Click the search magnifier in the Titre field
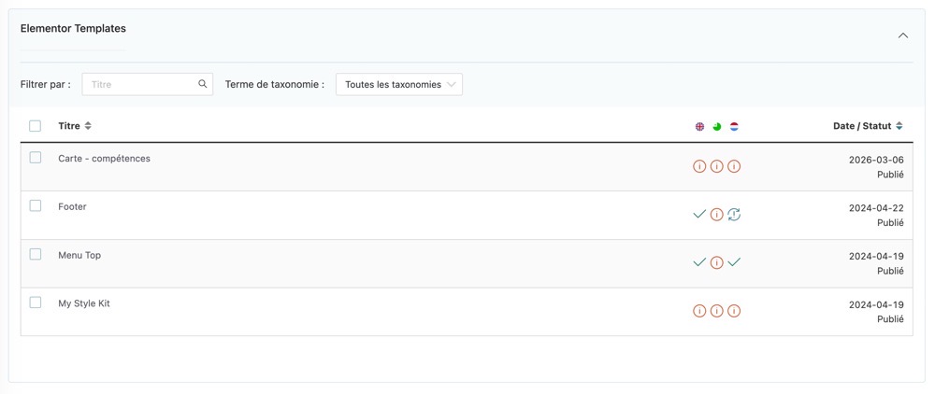Viewport: 935px width, 394px height. (x=203, y=84)
